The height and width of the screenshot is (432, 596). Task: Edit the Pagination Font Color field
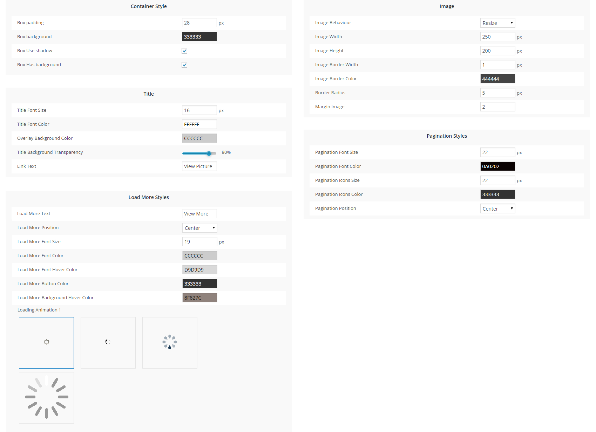(x=497, y=166)
